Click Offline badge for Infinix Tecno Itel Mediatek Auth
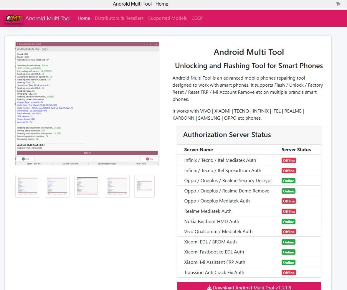This screenshot has width=347, height=290. click(x=289, y=161)
